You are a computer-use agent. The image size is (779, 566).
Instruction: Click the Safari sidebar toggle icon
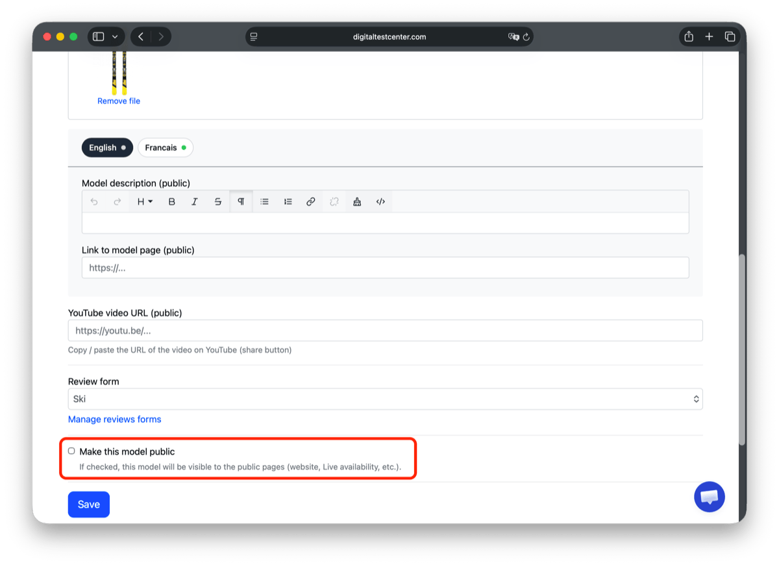click(98, 37)
